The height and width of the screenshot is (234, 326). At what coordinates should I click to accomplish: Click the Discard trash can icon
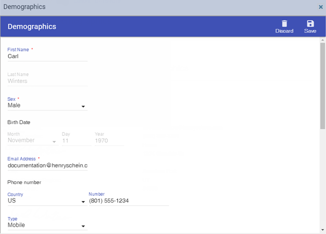284,24
